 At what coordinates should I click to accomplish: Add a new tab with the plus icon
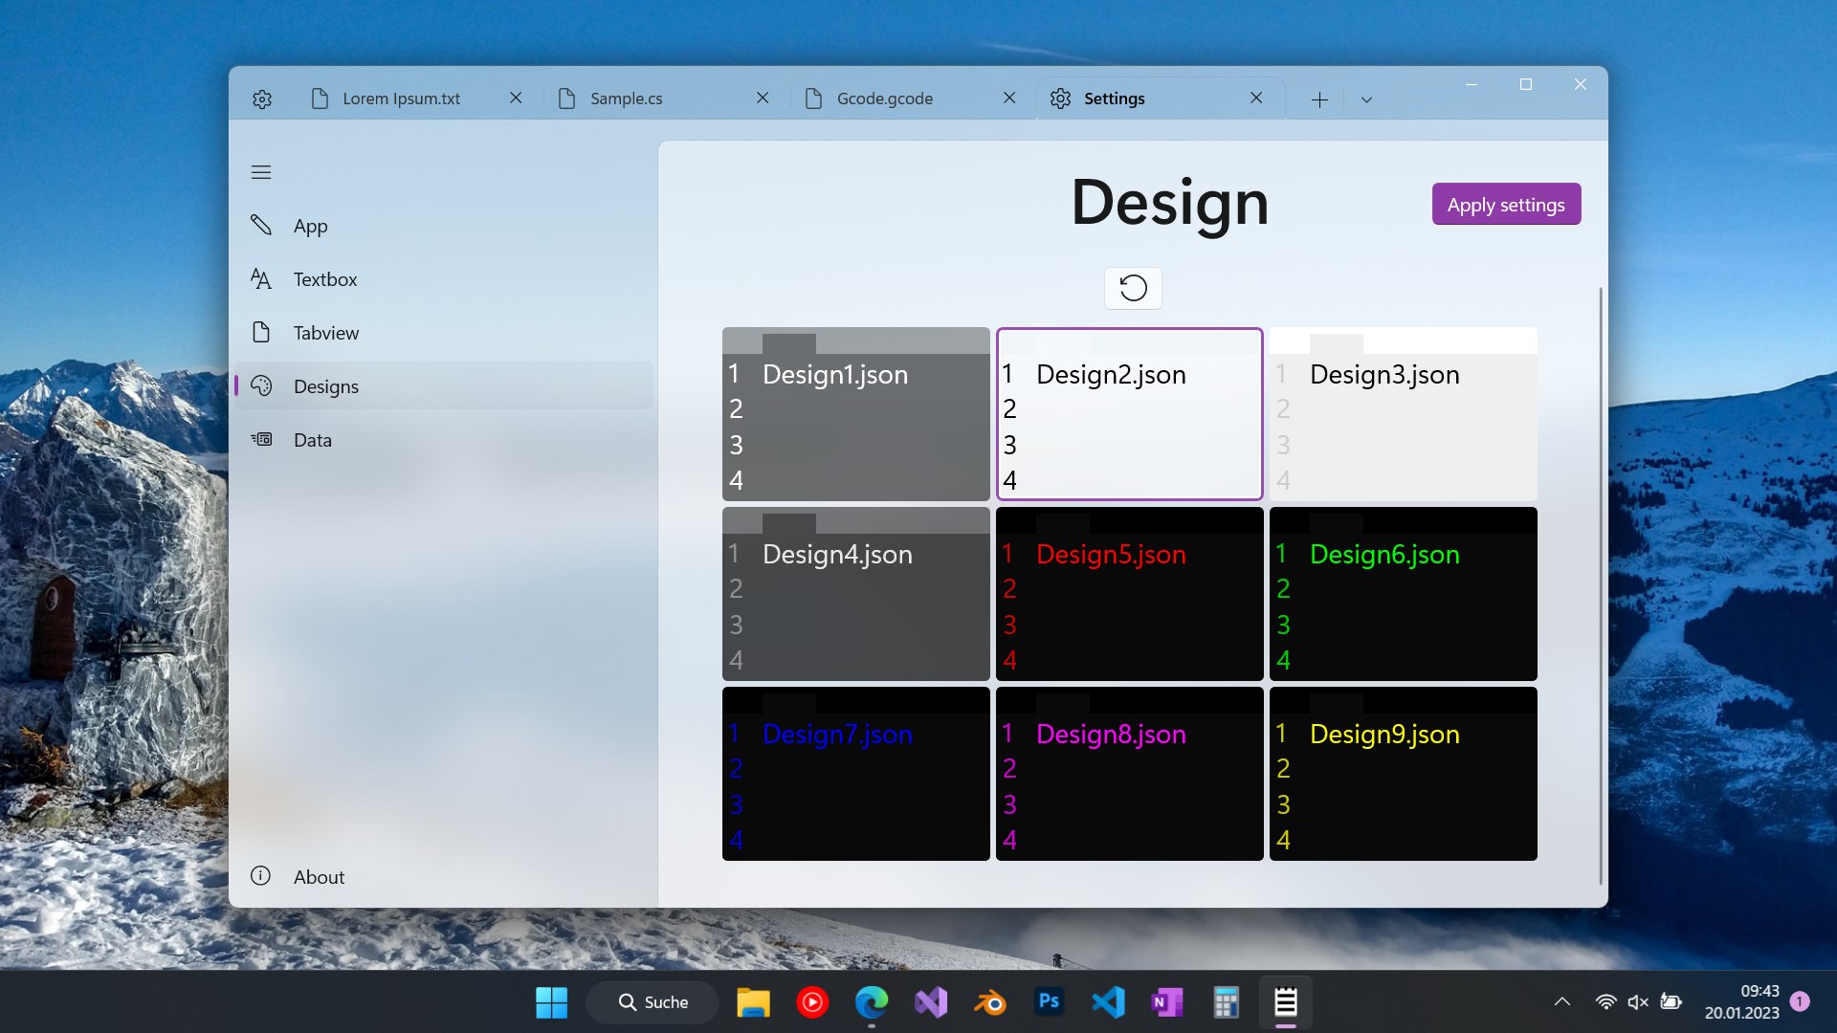pos(1318,99)
